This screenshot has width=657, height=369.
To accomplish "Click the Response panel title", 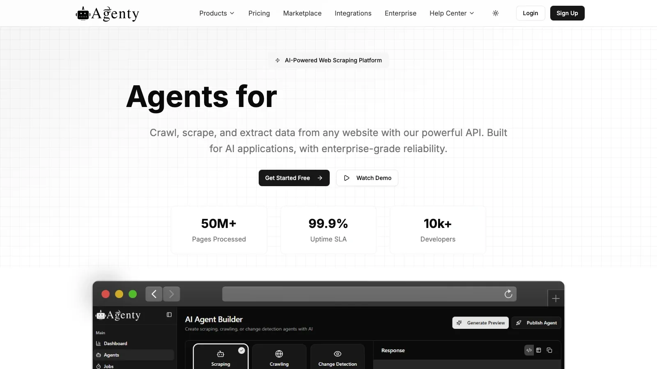I will 393,351.
